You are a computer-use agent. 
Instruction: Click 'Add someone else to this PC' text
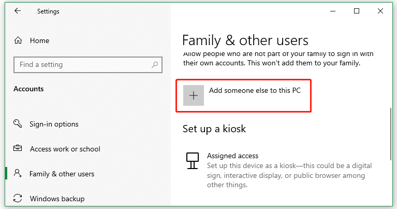255,90
